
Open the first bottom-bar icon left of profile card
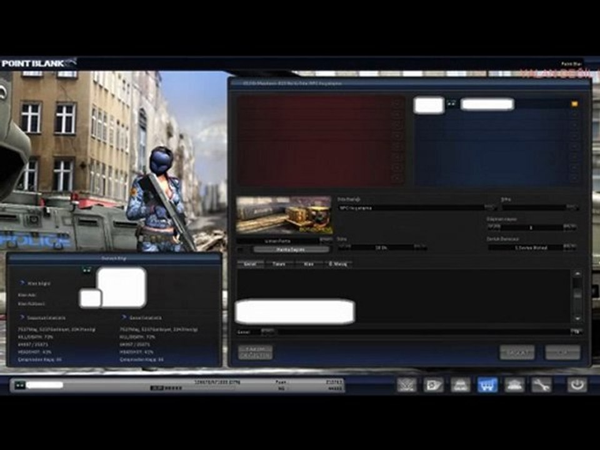407,385
